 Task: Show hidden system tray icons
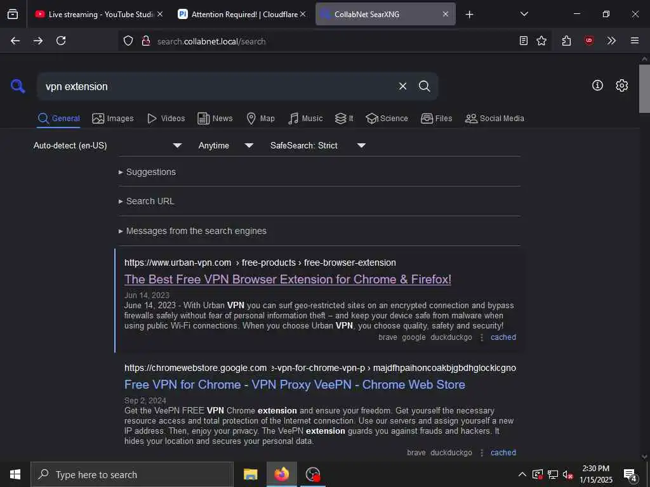click(522, 474)
